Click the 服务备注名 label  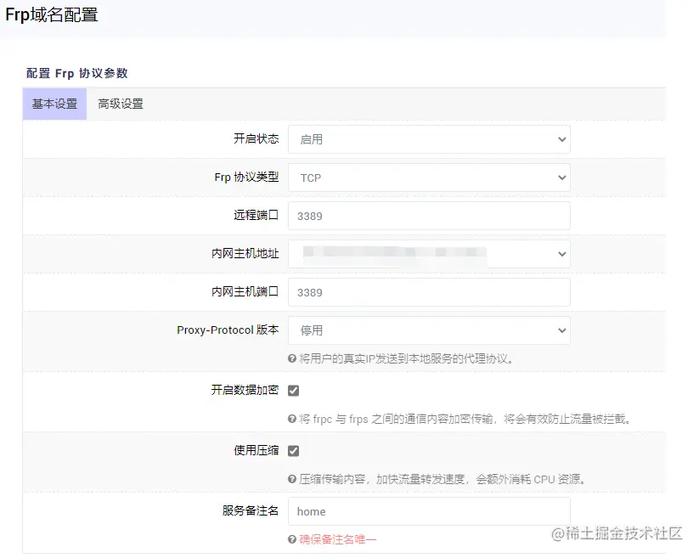[251, 510]
